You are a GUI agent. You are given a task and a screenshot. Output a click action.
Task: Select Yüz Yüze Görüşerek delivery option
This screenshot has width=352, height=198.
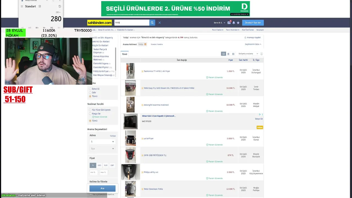pyautogui.click(x=90, y=110)
